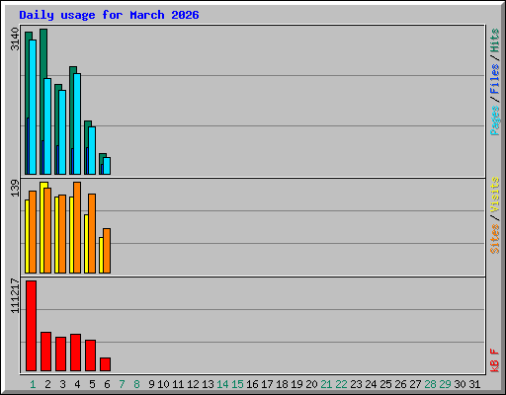Click the Pages legend label
The height and width of the screenshot is (395, 506).
click(x=494, y=120)
